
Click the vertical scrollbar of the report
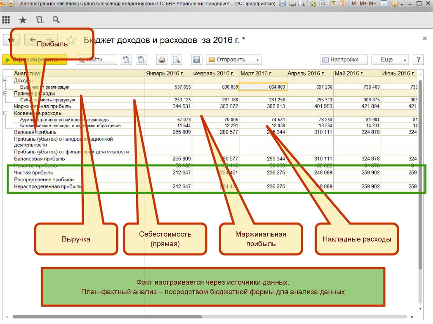tap(420, 174)
